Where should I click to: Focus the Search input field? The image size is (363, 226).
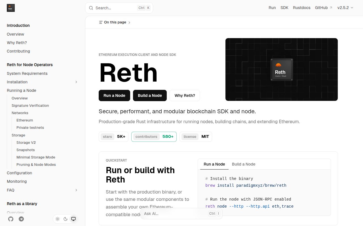(x=119, y=8)
